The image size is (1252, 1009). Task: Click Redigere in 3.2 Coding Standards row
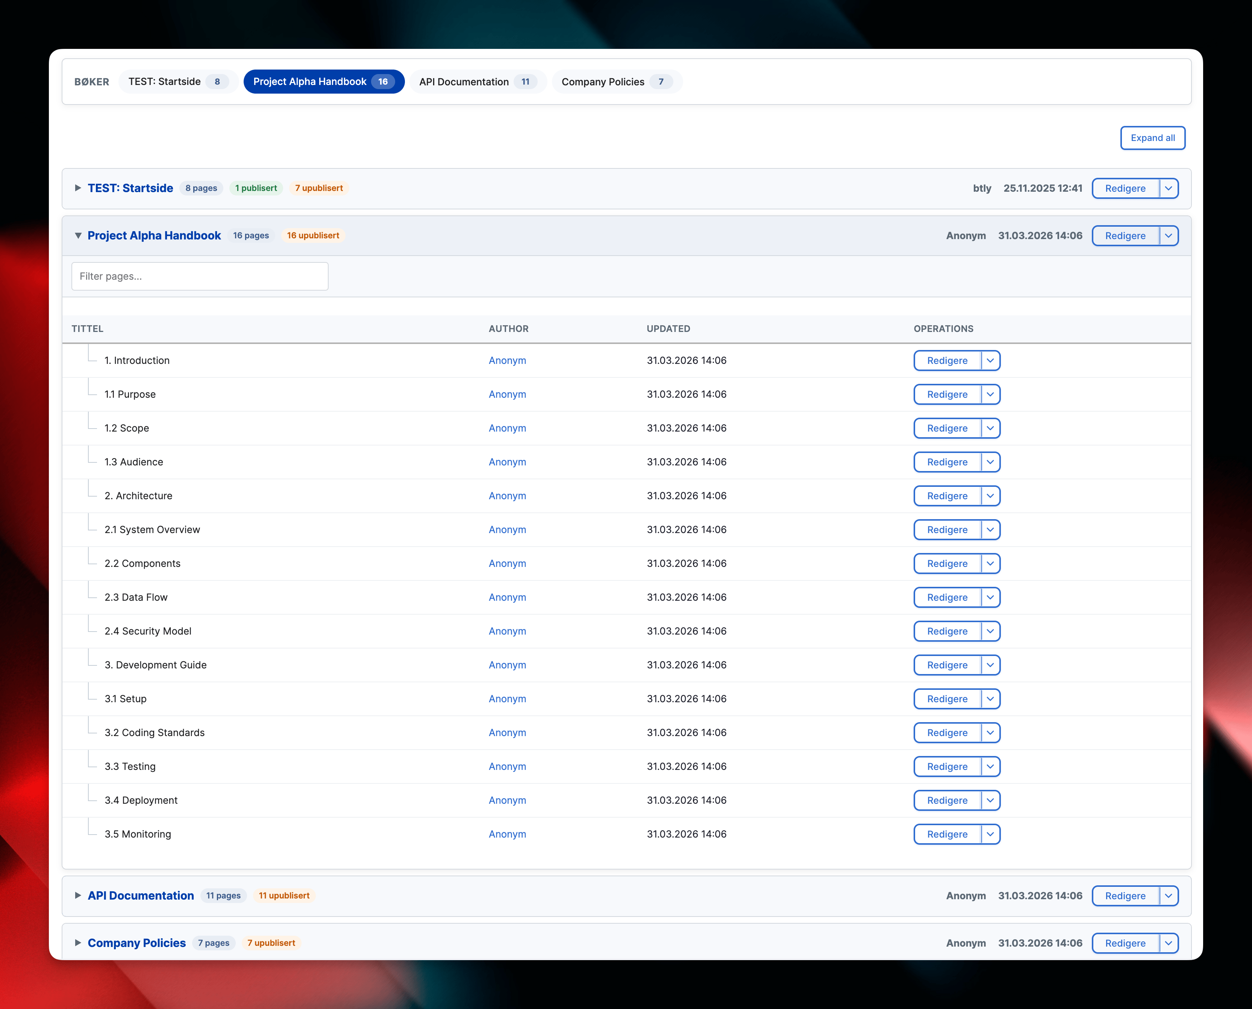tap(947, 732)
